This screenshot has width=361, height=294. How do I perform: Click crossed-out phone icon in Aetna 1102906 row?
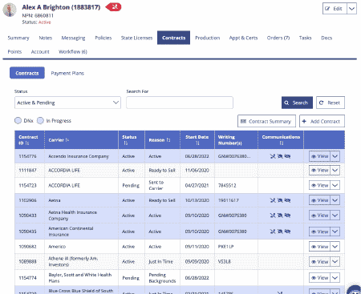coord(273,200)
